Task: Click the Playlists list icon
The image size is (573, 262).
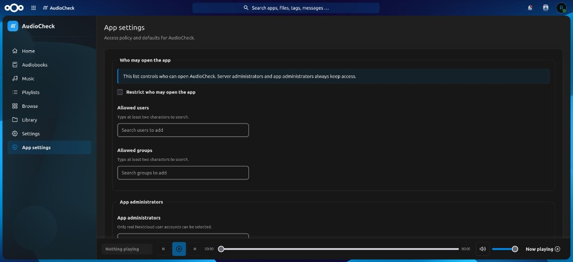Action: point(15,92)
